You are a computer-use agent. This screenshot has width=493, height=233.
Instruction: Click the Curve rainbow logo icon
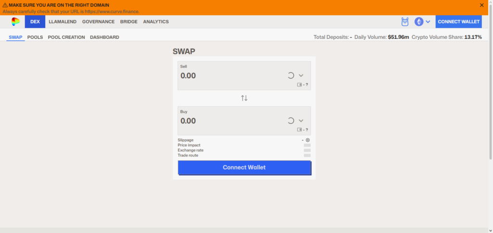pos(15,22)
